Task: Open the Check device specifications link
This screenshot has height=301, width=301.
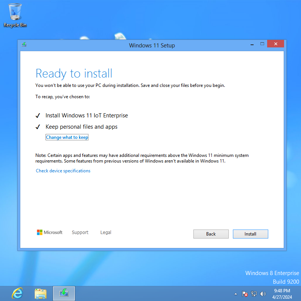Action: click(x=63, y=171)
